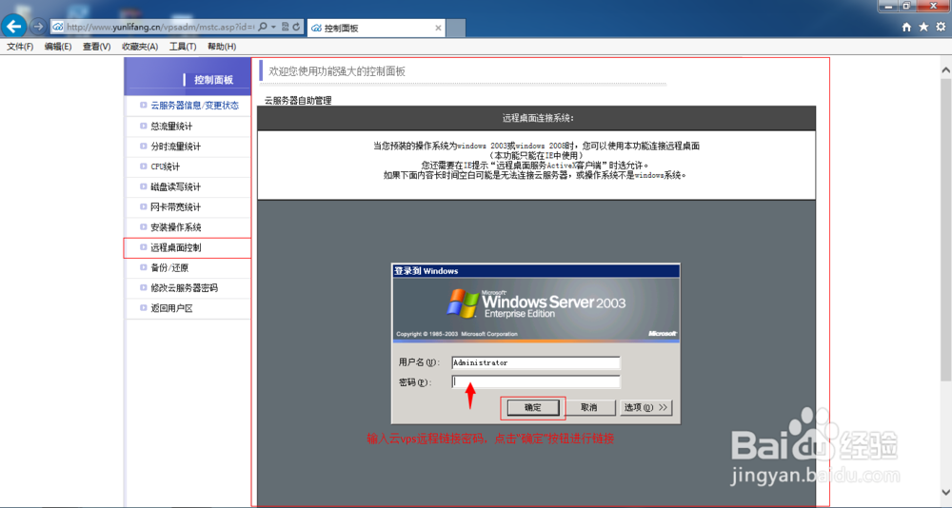The height and width of the screenshot is (508, 952).
Task: Open 远程桌面控制 in sidebar
Action: [x=175, y=247]
